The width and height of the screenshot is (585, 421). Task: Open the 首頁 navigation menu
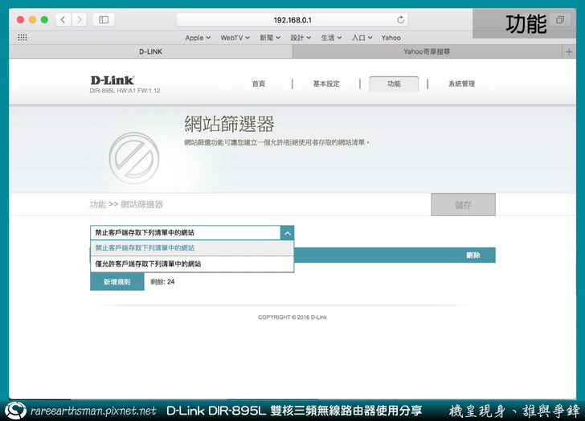click(258, 84)
